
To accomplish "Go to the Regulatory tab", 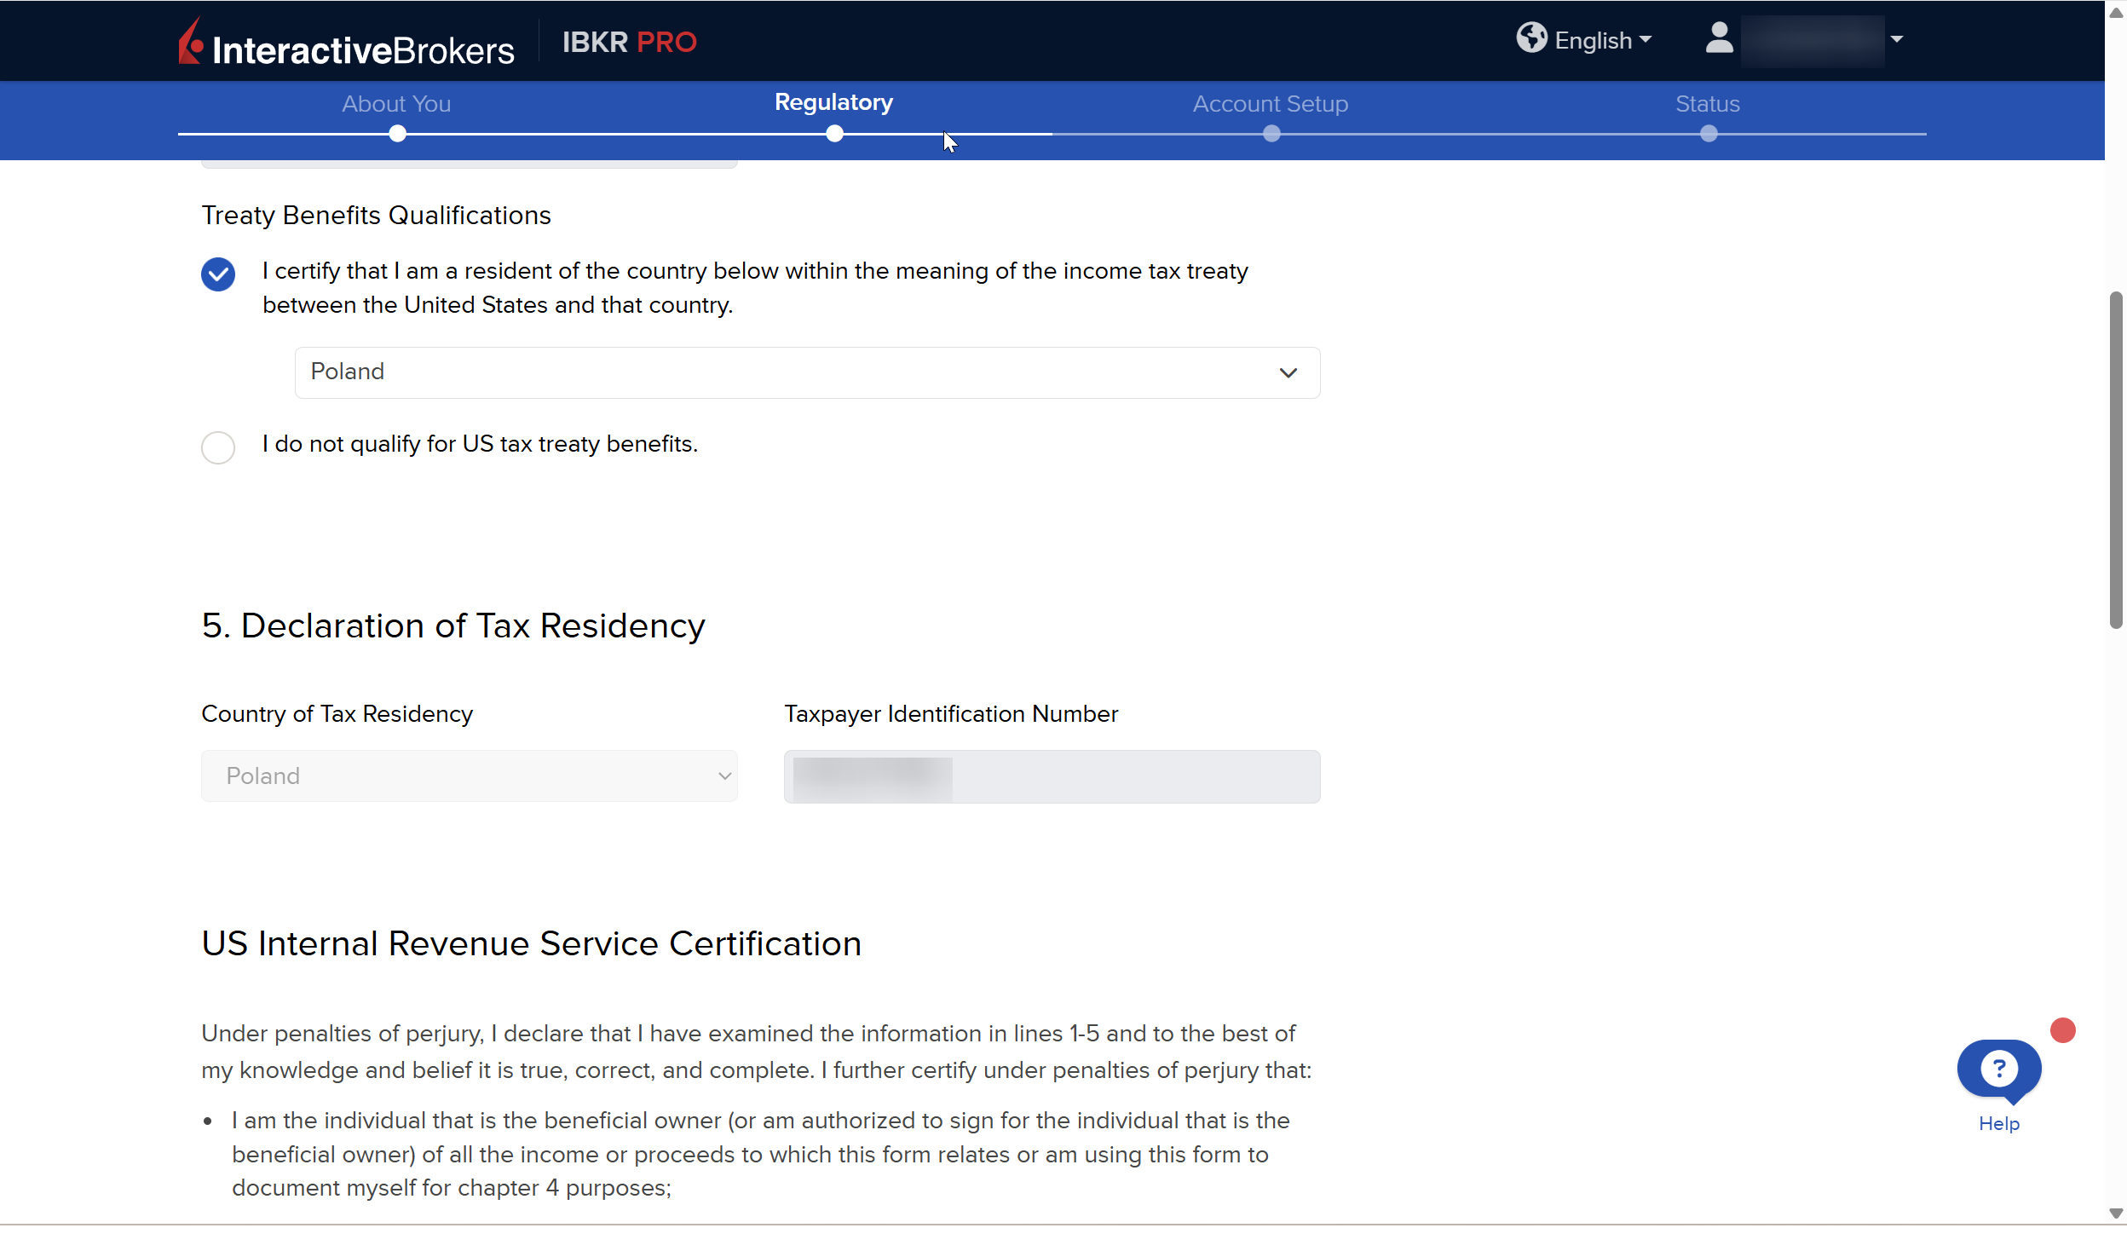I will [833, 102].
